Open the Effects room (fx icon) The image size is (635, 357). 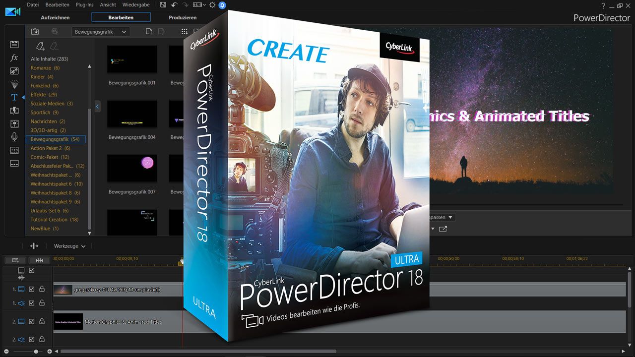pos(14,58)
